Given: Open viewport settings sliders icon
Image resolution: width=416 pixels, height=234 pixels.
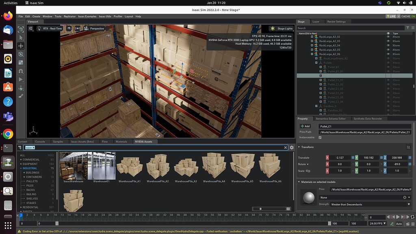Looking at the screenshot, I should click(31, 28).
